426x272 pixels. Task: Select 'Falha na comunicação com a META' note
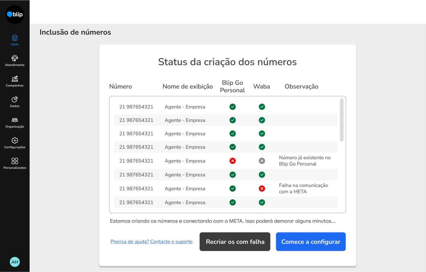tap(304, 188)
